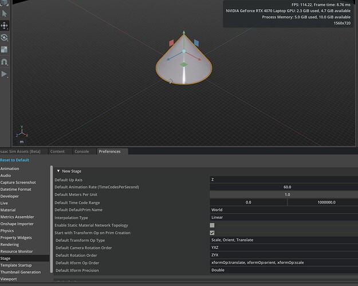Open Datetime Format preferences
This screenshot has width=358, height=286.
tap(16, 189)
